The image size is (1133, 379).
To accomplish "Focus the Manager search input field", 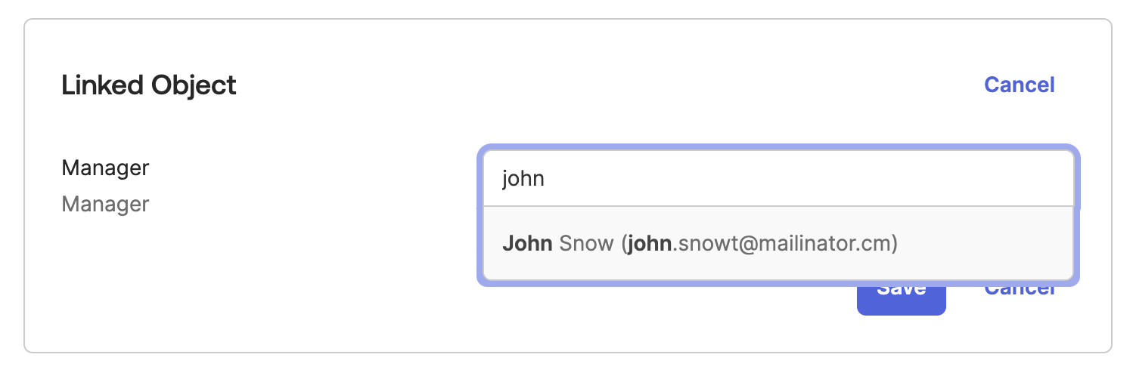I will [778, 179].
